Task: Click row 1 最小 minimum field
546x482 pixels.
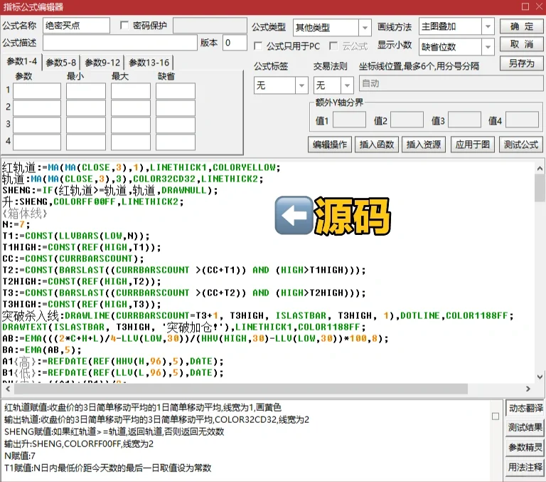Action: coord(85,90)
